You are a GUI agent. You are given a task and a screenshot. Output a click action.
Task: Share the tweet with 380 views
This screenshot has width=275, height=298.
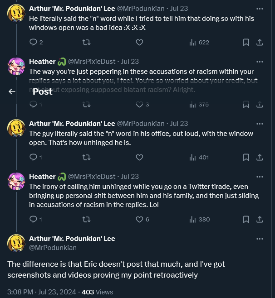pyautogui.click(x=260, y=219)
